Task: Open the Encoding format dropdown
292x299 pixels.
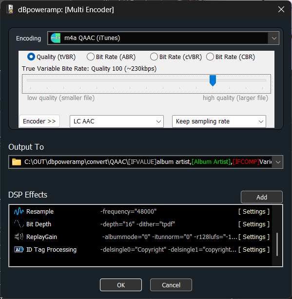Action: click(x=274, y=38)
